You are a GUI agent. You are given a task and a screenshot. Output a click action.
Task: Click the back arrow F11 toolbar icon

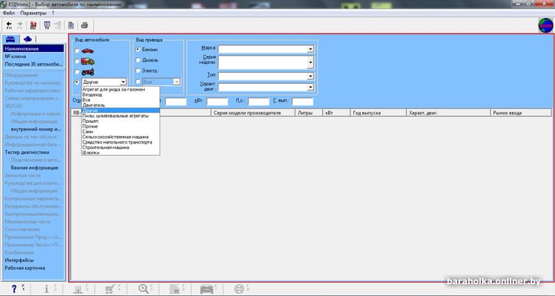(9, 25)
